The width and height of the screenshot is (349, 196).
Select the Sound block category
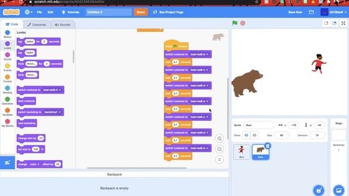pos(7,57)
